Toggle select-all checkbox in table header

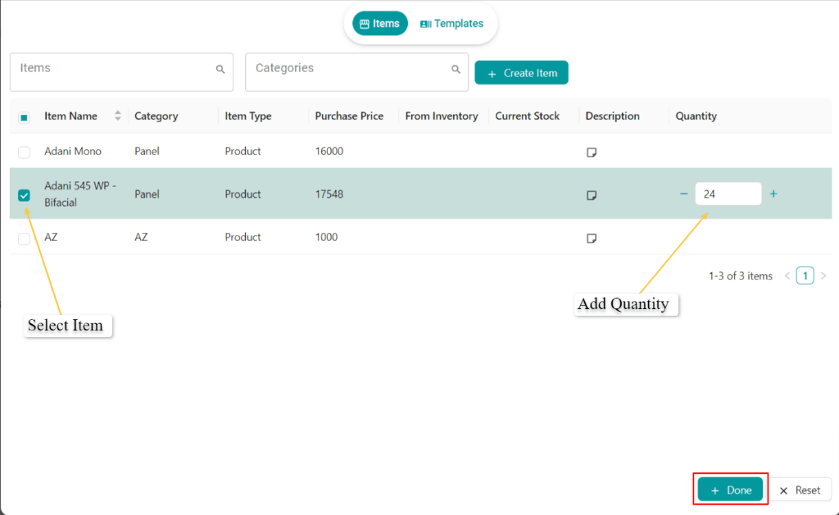click(x=24, y=117)
